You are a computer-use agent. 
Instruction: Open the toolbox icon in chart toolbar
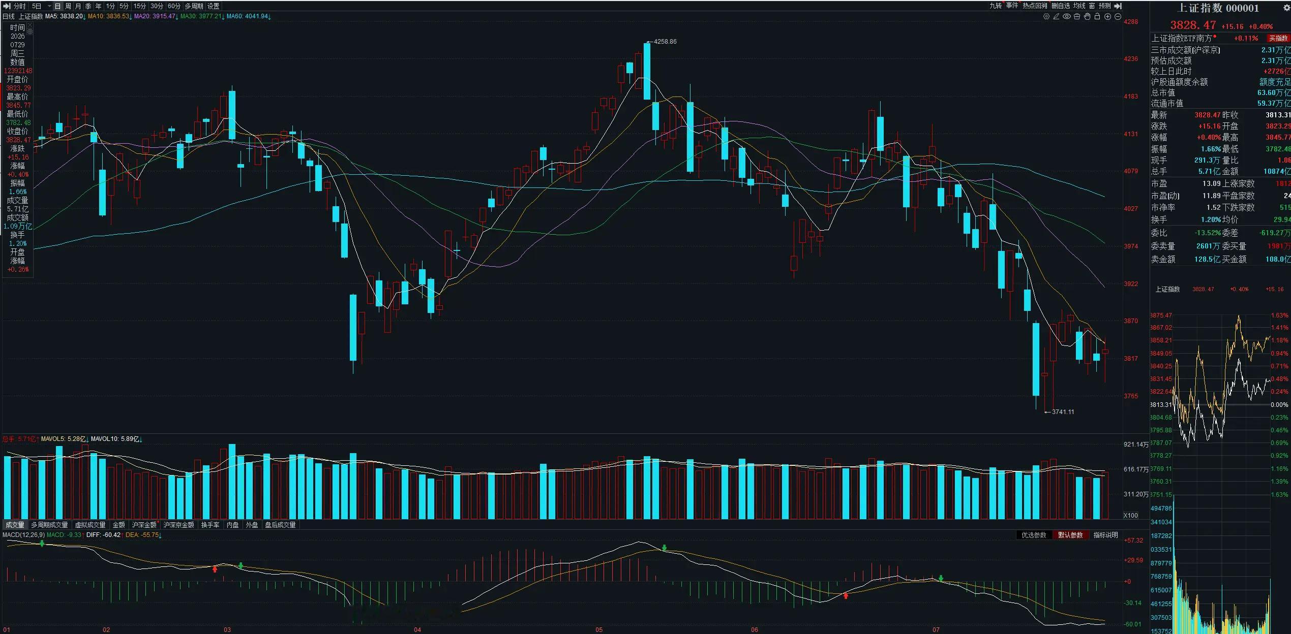(x=1076, y=17)
